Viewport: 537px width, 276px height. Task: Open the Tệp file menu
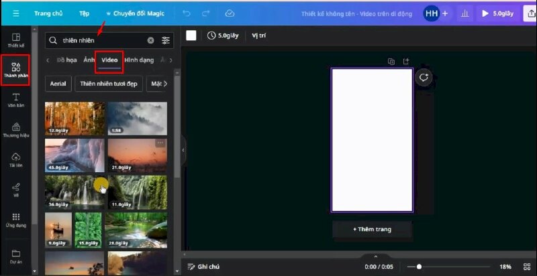pos(84,13)
